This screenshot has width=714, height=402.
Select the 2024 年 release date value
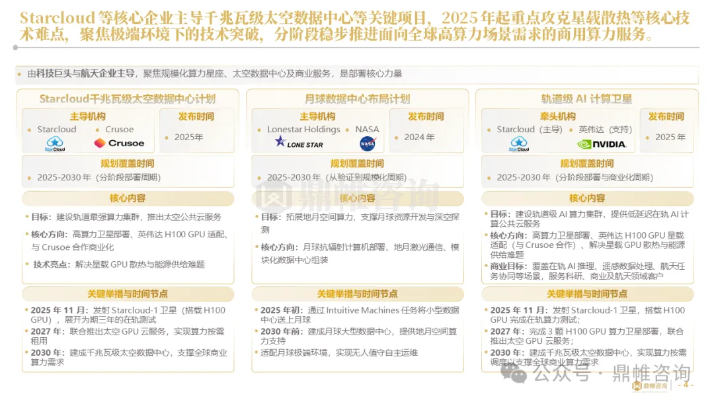click(x=419, y=137)
